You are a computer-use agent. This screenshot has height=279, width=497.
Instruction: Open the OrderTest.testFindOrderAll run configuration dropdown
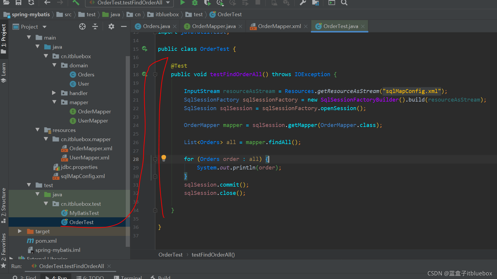pyautogui.click(x=129, y=3)
